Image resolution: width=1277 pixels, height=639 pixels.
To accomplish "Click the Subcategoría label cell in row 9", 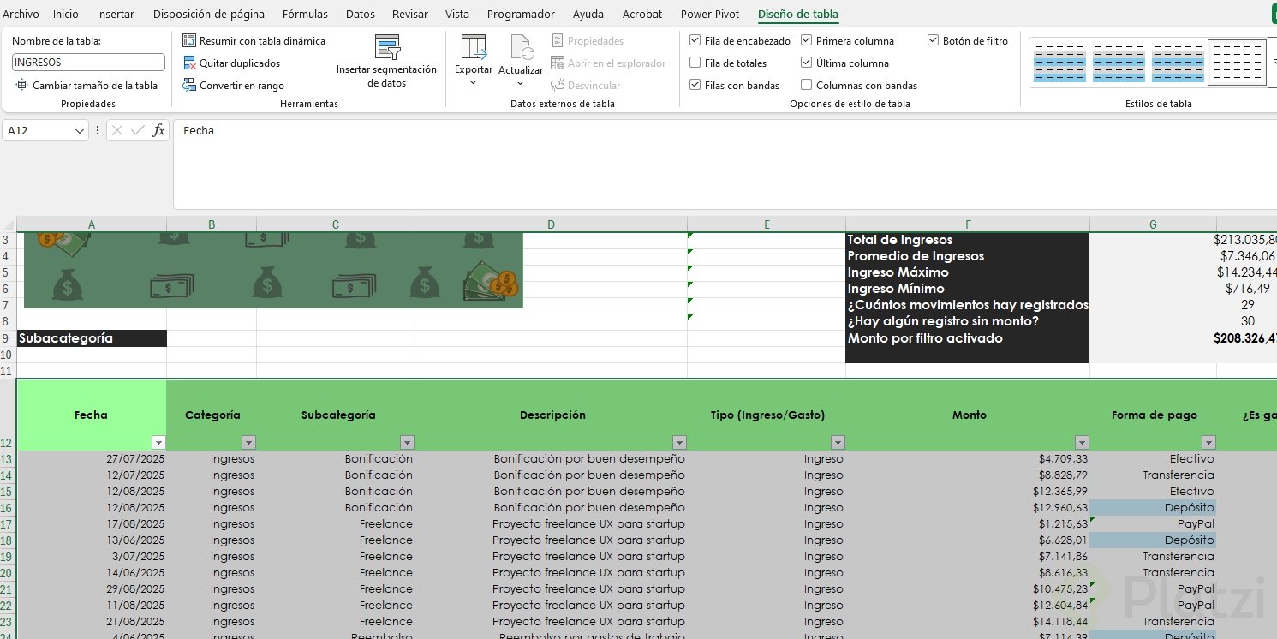I will pos(92,338).
